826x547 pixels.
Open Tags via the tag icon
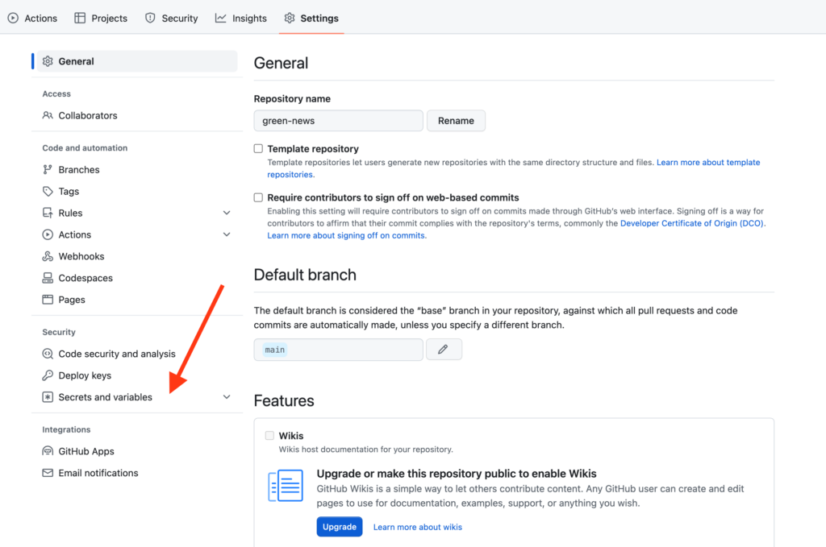click(x=48, y=192)
